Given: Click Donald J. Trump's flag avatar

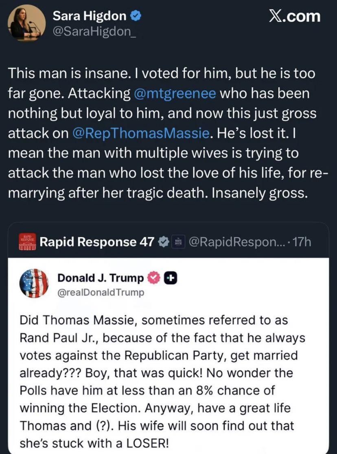Looking at the screenshot, I should coord(34,283).
